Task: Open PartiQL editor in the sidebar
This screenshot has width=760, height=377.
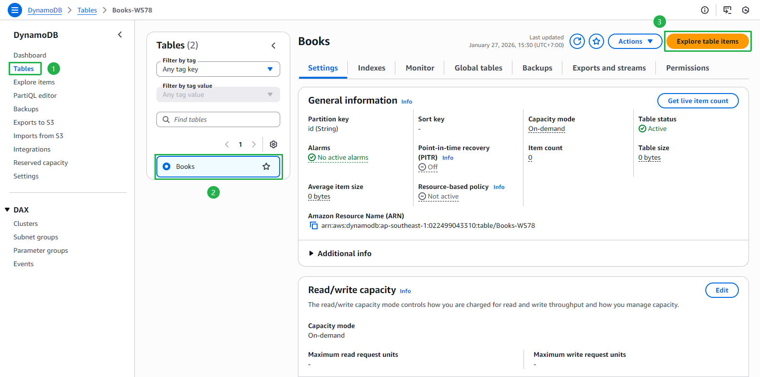Action: (x=35, y=95)
